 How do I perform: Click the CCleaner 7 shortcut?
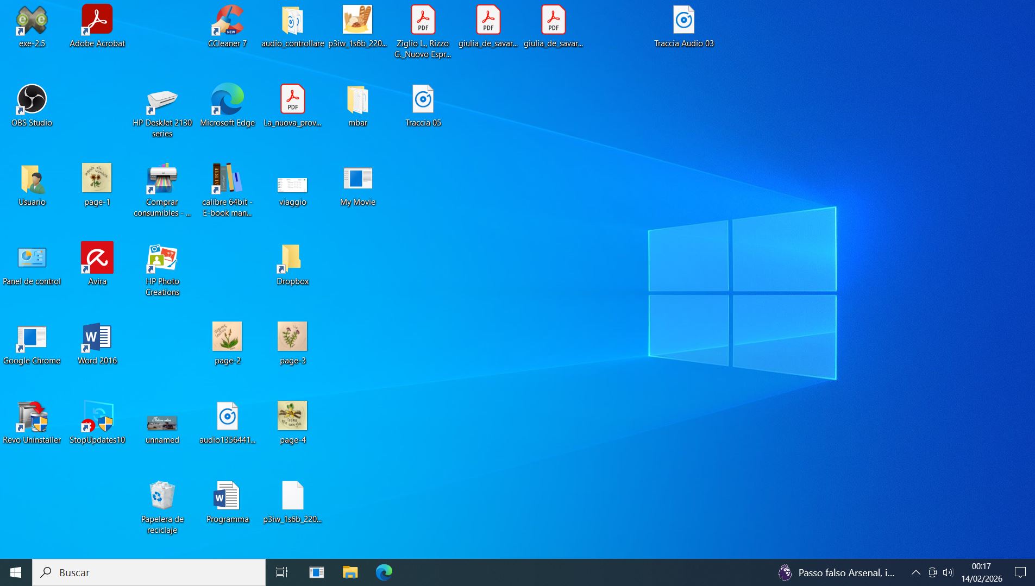227,22
